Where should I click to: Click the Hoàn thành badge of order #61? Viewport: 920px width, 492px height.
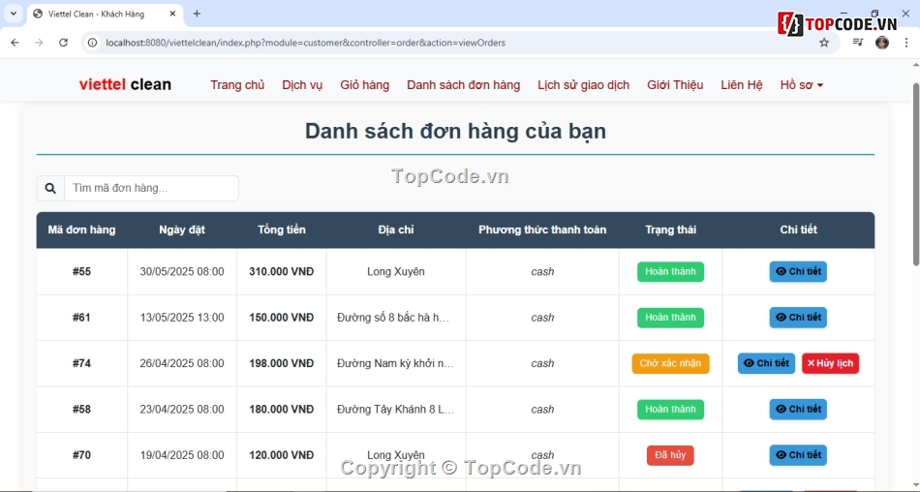point(671,318)
